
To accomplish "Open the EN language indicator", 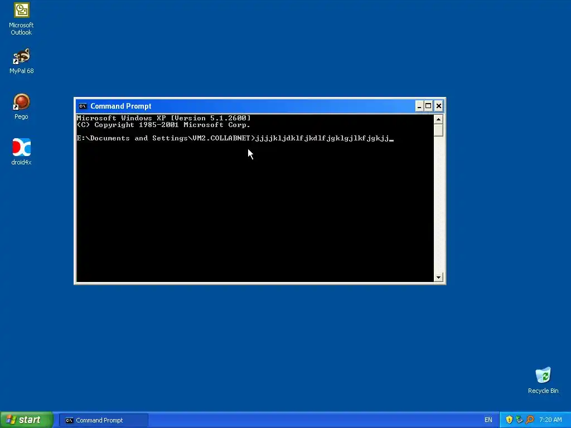I will (488, 420).
